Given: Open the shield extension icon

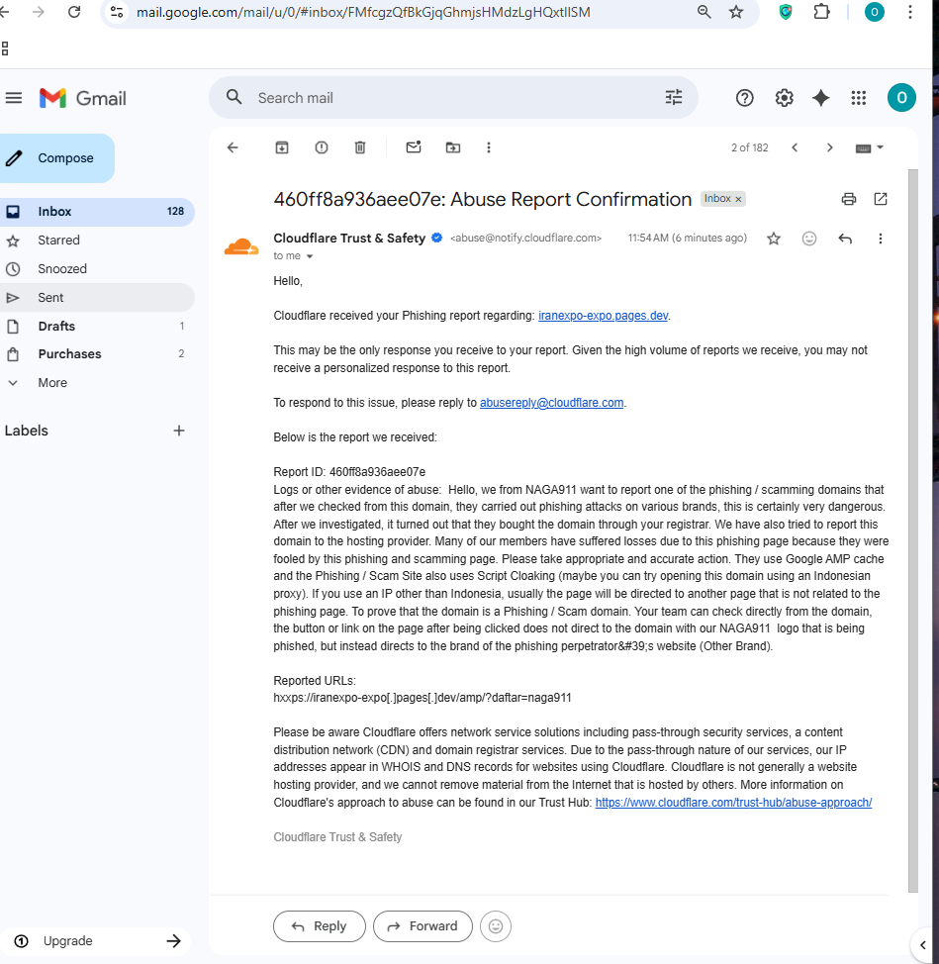Looking at the screenshot, I should click(x=786, y=12).
